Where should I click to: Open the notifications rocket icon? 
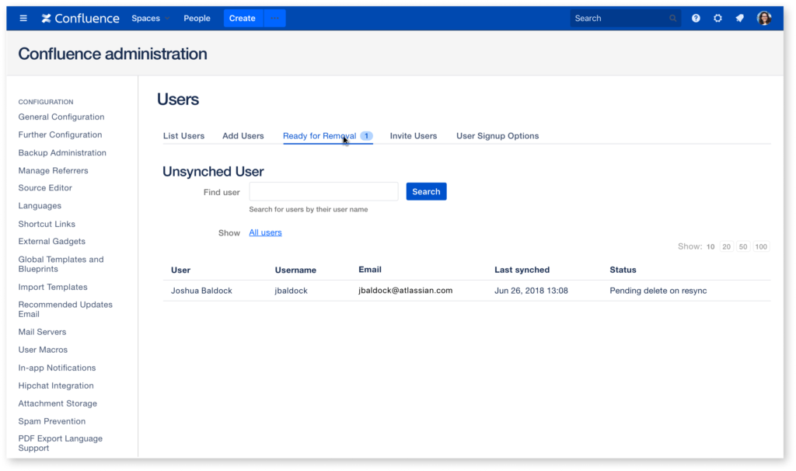pos(739,19)
